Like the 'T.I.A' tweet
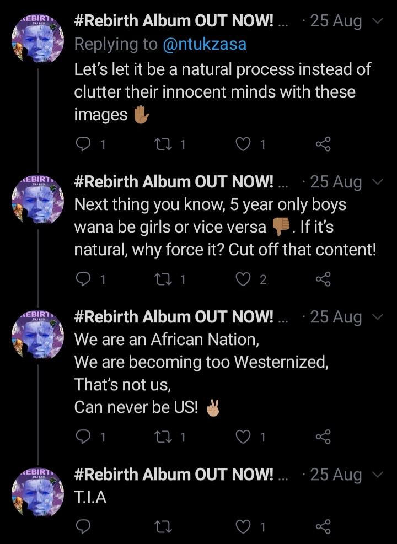Viewport: 397px width, 544px height. [x=243, y=527]
